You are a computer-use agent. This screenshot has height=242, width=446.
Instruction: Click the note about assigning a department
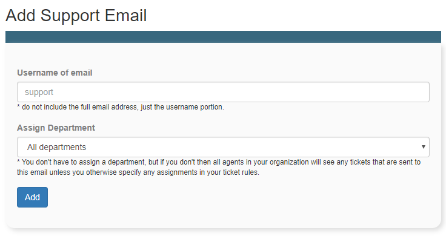219,168
